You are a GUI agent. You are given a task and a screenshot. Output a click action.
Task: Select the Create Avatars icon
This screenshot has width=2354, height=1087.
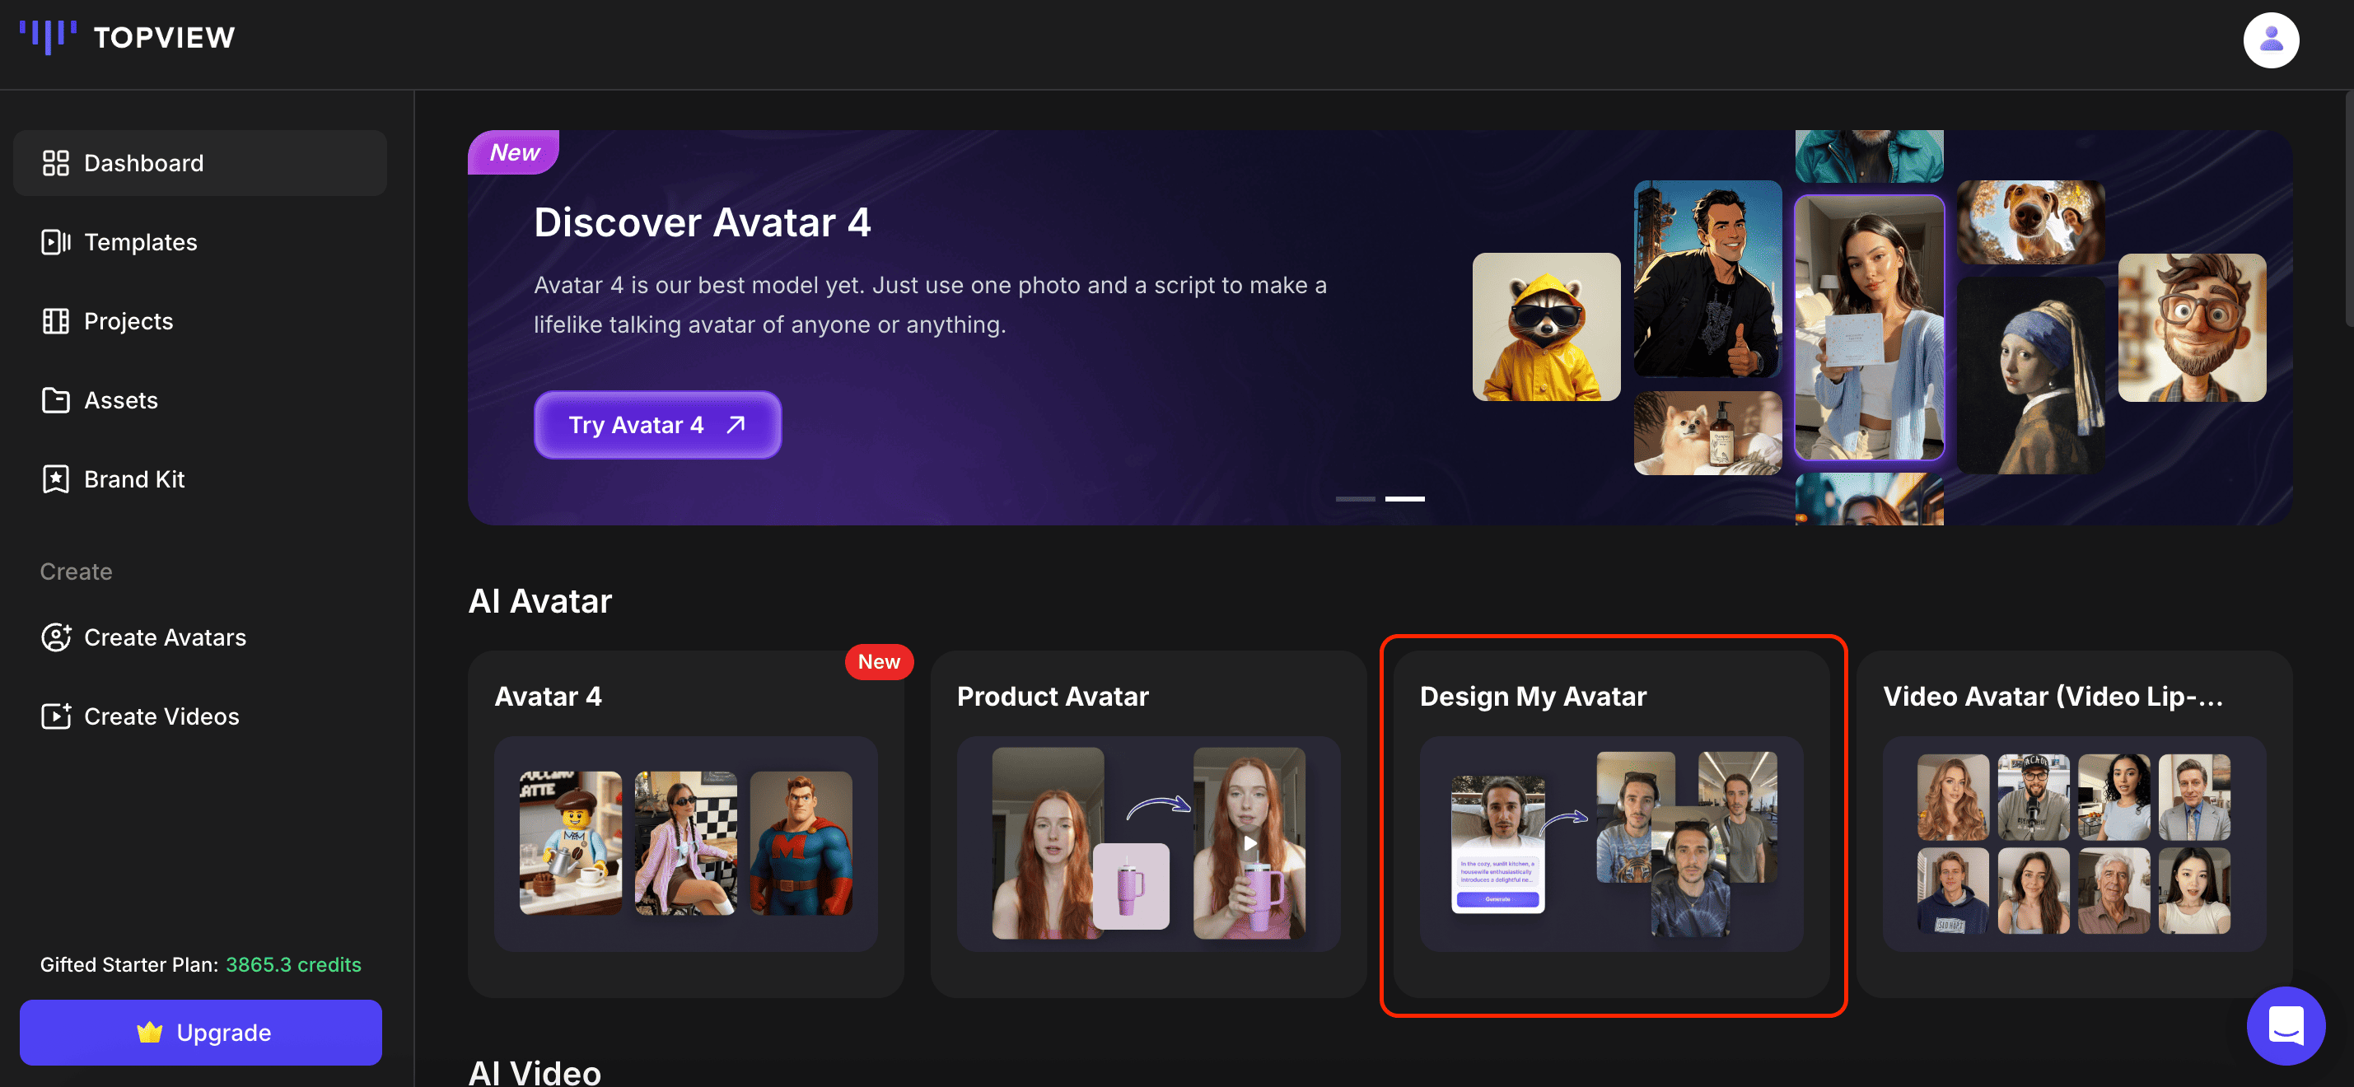coord(56,637)
